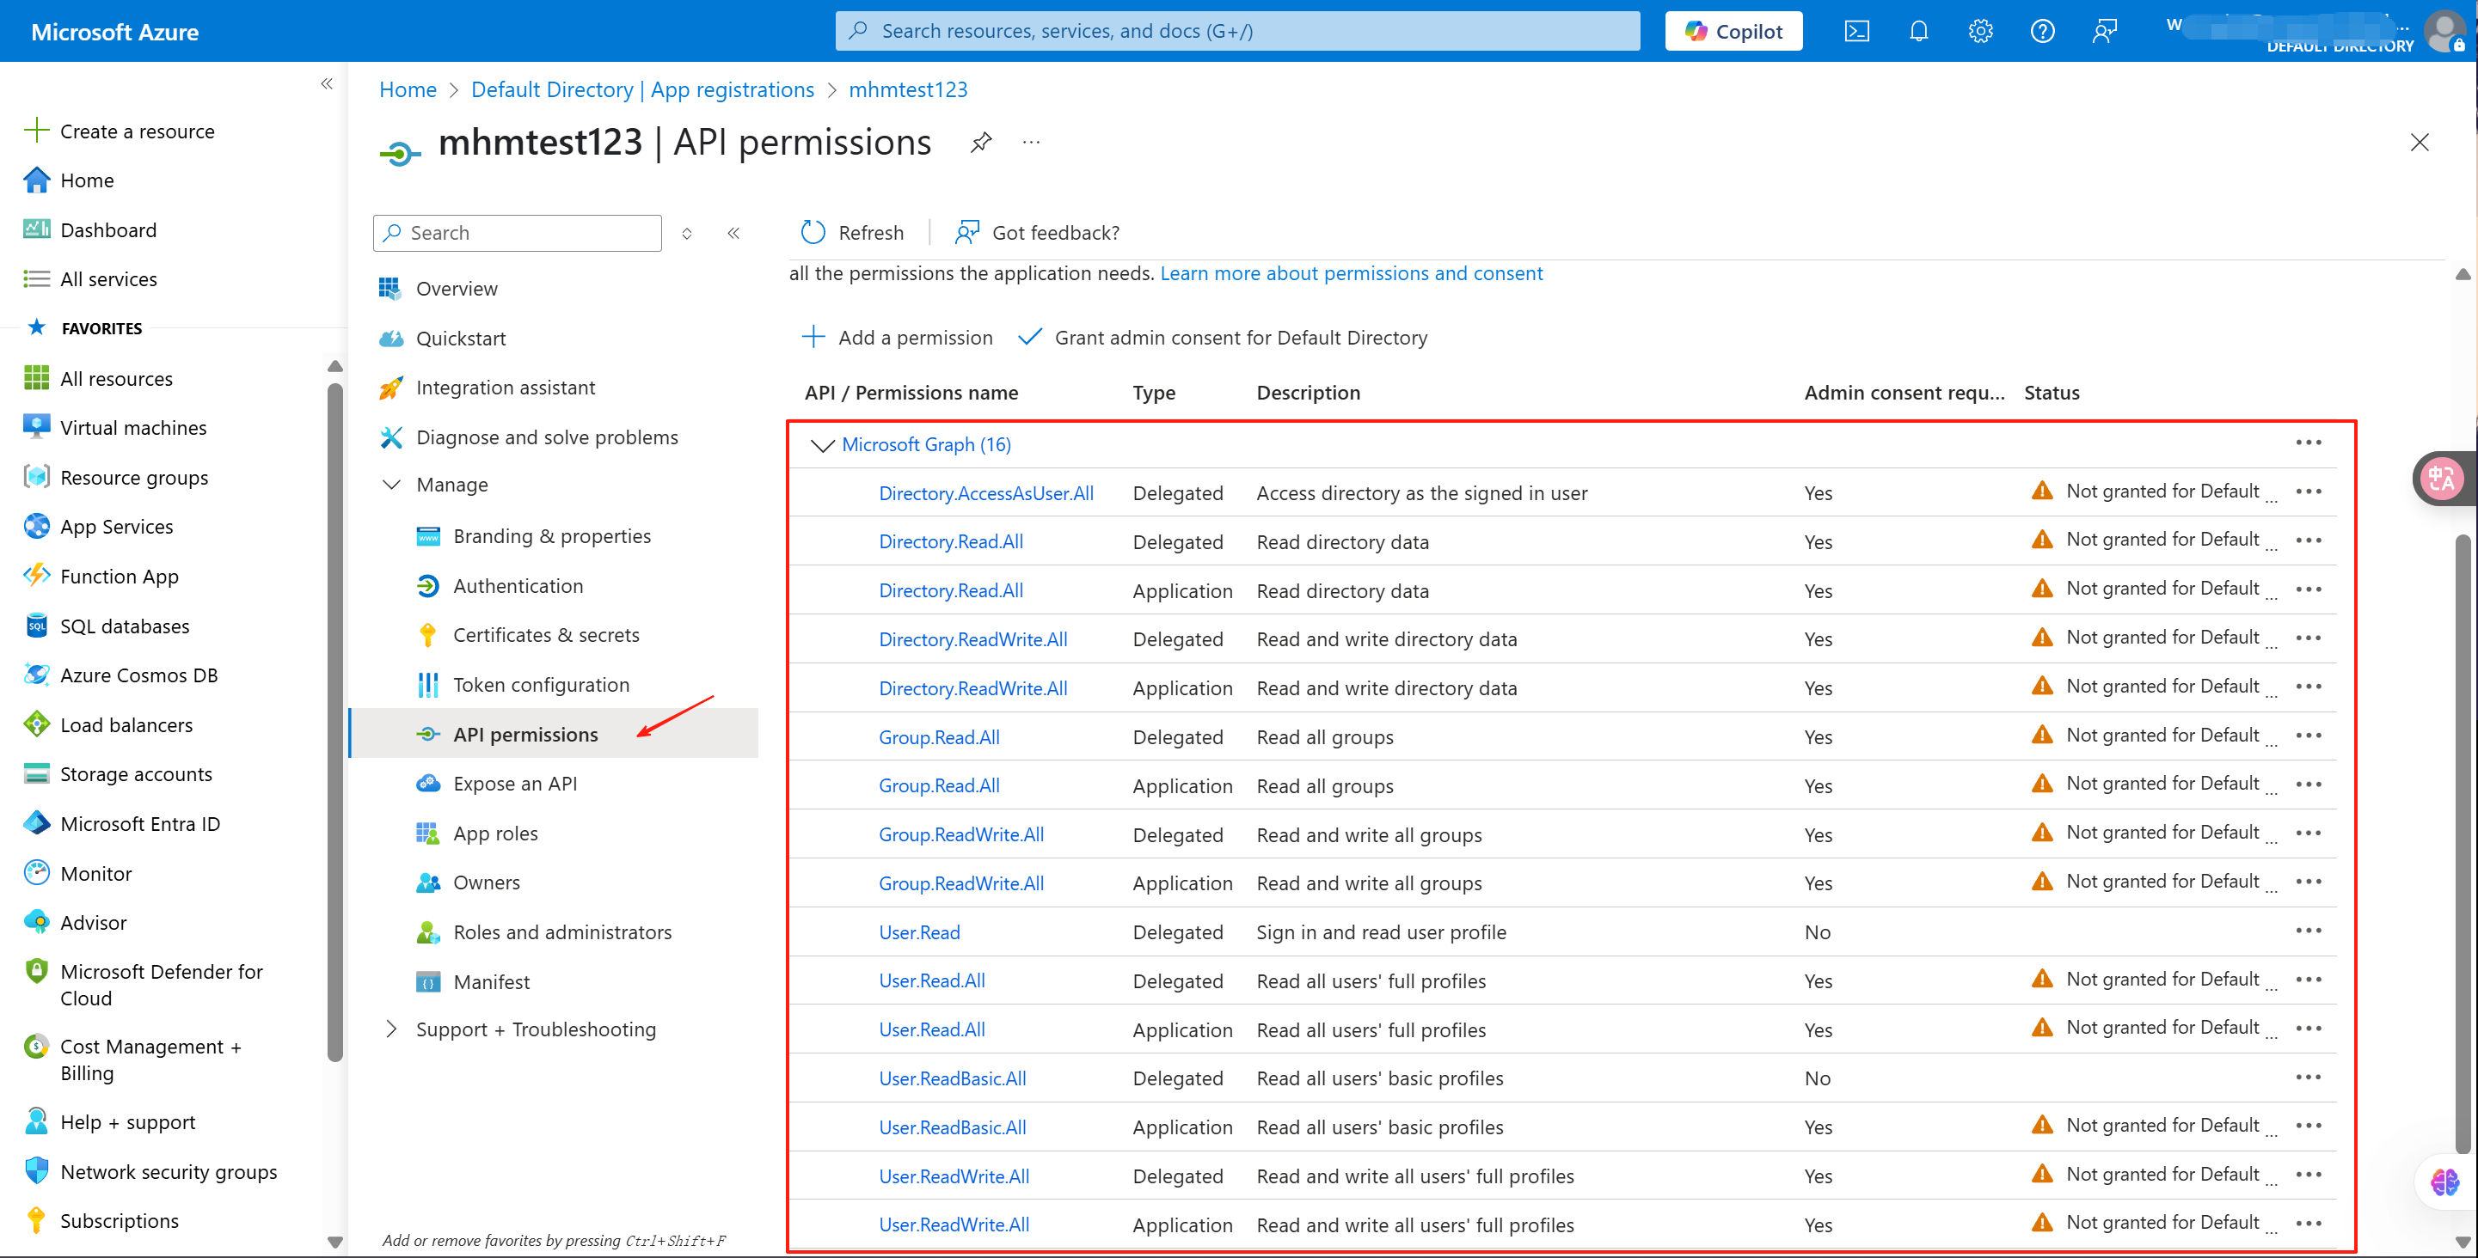Open the Help question mark icon
The image size is (2478, 1258).
[x=2042, y=32]
